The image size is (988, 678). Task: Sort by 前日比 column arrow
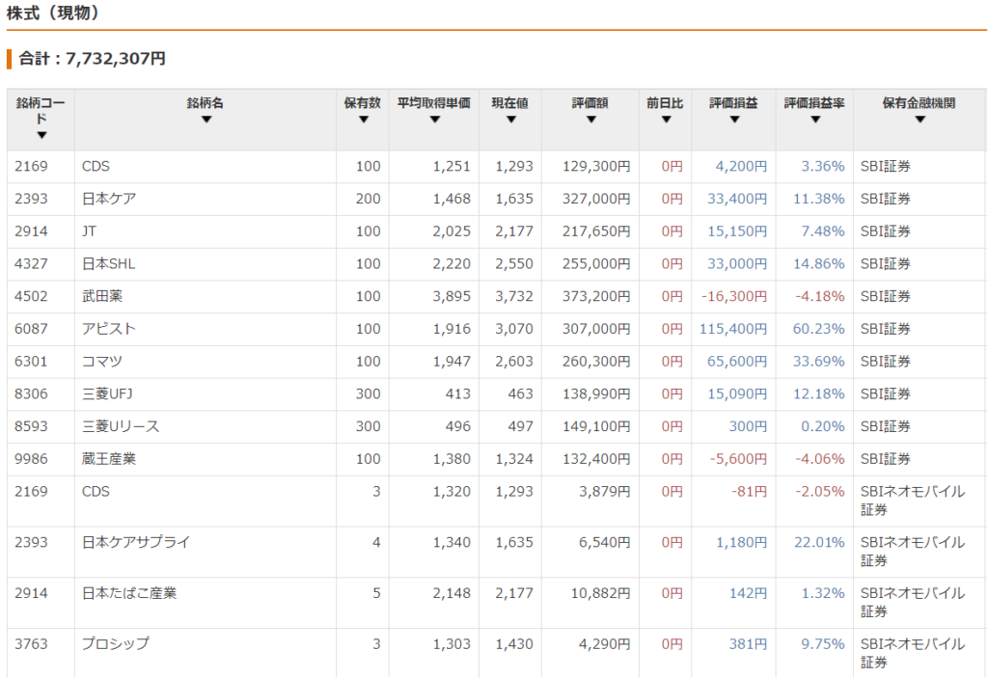pos(666,119)
